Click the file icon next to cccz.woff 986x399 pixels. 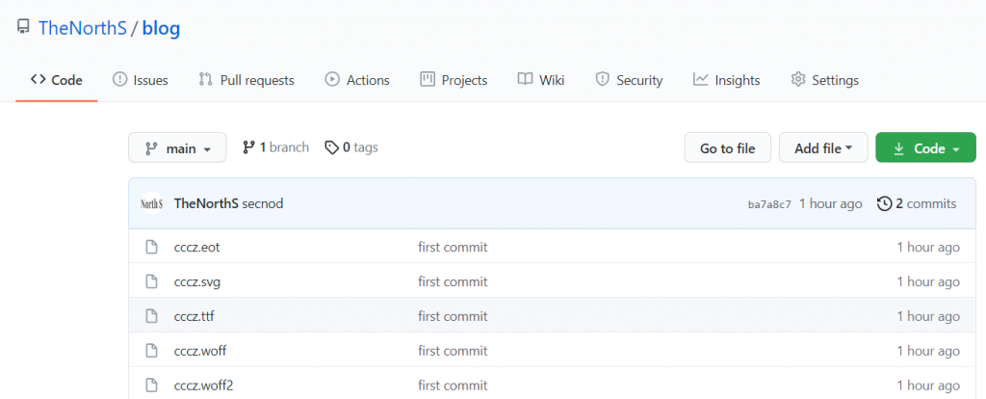pos(151,351)
